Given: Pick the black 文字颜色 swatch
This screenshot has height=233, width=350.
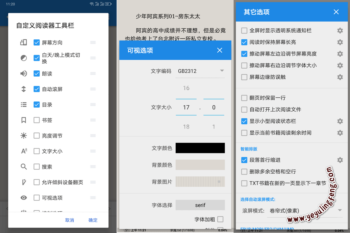Looking at the screenshot, I should tap(200, 148).
